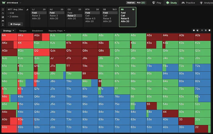The width and height of the screenshot is (213, 134).
Task: Select the diagonal split-square view icon
Action: click(x=198, y=30)
